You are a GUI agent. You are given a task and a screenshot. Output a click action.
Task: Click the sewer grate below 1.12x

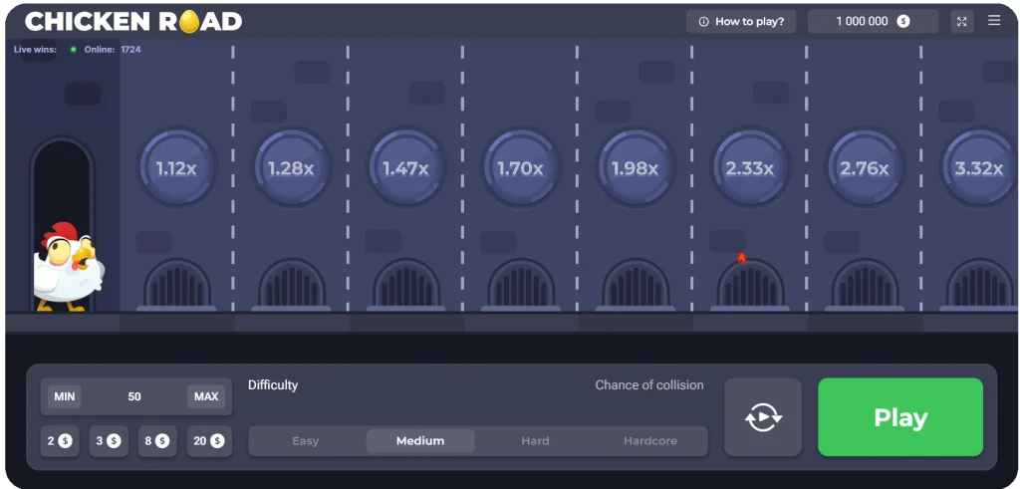click(x=177, y=285)
